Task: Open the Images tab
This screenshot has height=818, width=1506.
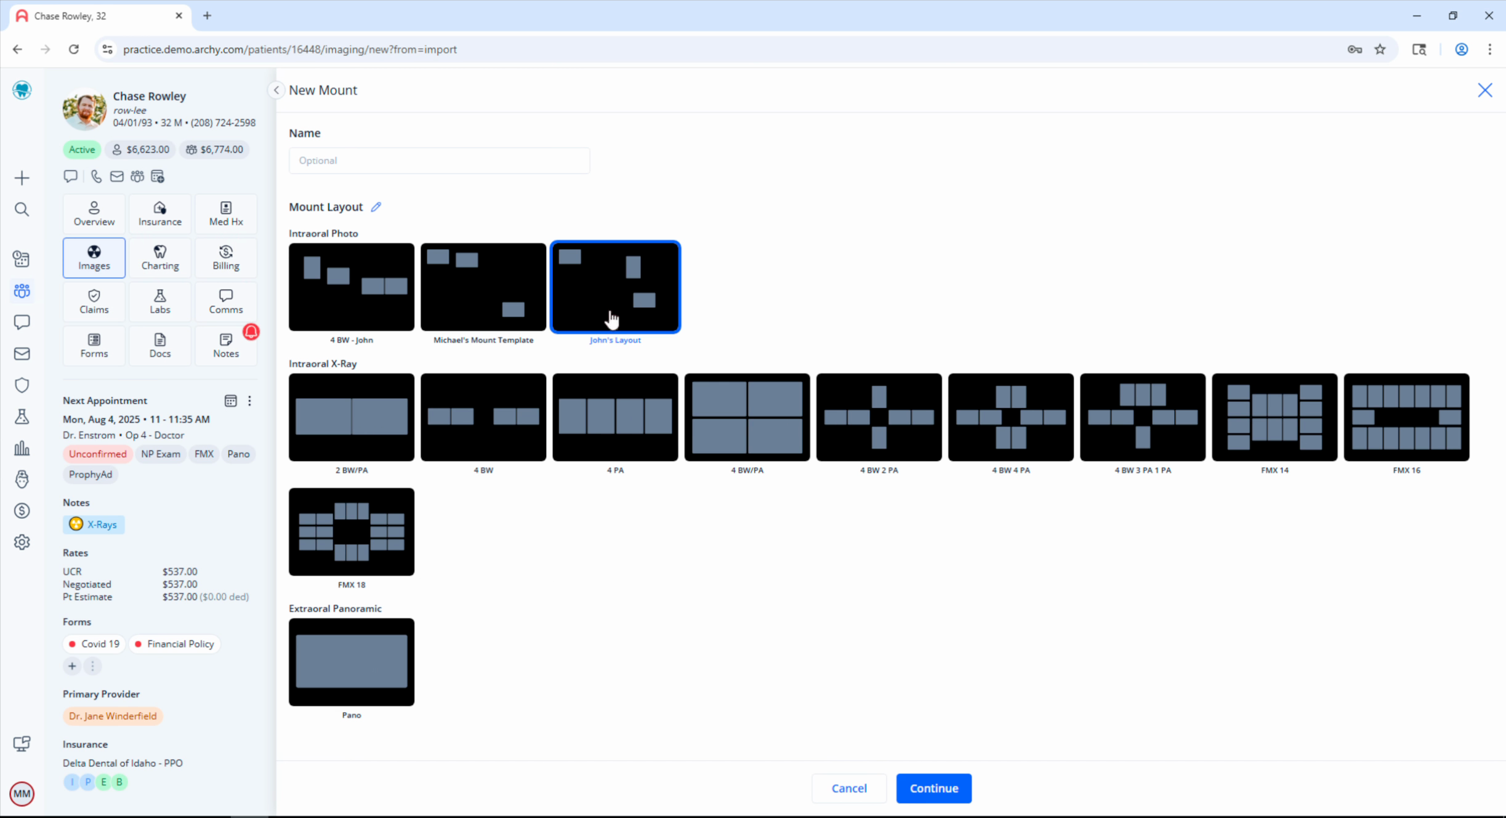Action: [94, 258]
